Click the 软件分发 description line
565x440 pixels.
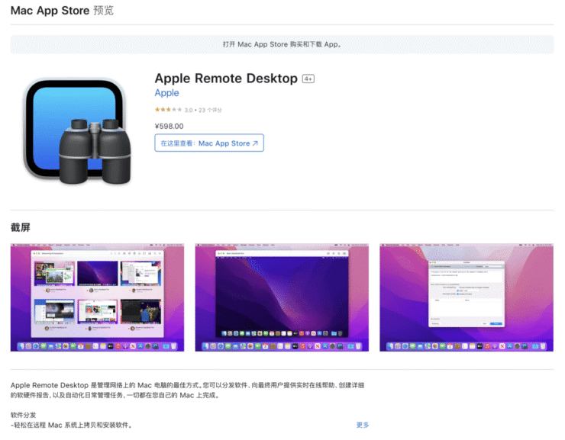(23, 415)
